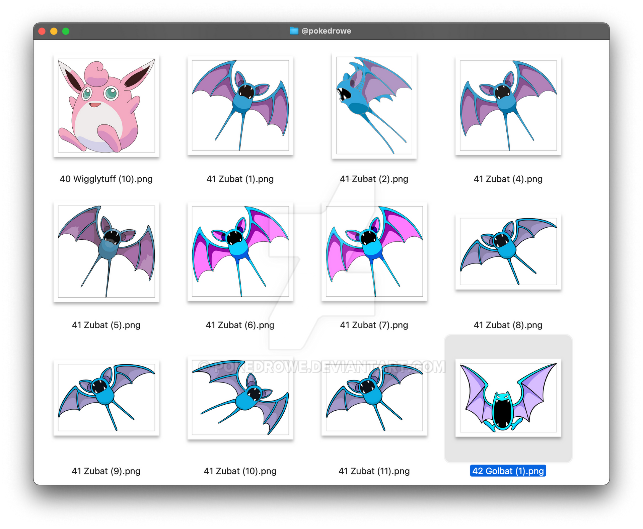Minimize the window with the yellow button
643x529 pixels.
pos(54,31)
